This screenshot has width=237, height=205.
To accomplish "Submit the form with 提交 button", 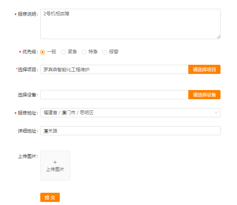I will click(50, 197).
